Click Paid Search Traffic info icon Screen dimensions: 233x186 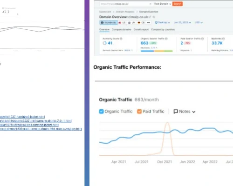tap(202, 39)
